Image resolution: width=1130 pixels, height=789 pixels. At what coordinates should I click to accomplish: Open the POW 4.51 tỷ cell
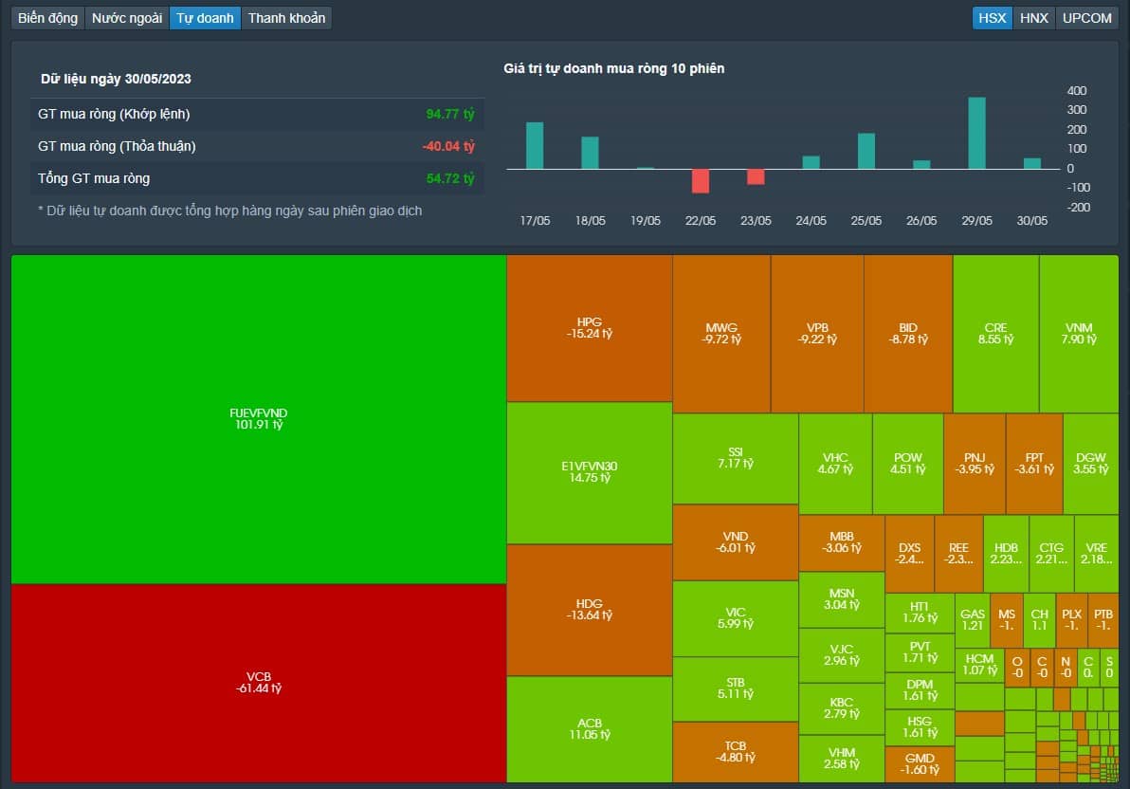pos(908,464)
